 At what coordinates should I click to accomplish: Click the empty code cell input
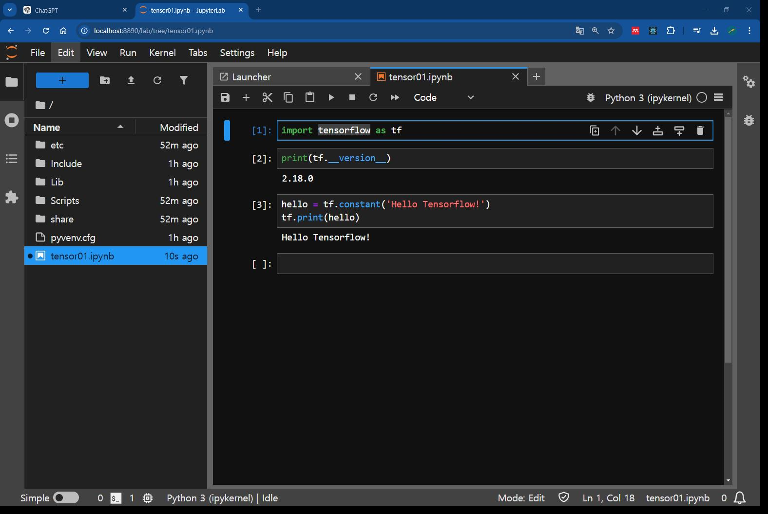[x=495, y=264]
